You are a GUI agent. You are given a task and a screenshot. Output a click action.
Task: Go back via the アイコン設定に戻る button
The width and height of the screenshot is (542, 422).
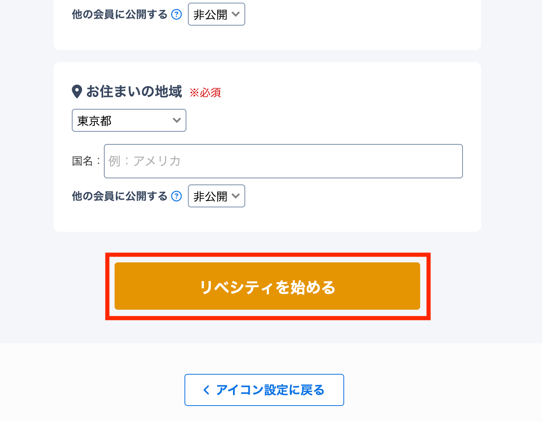point(264,390)
